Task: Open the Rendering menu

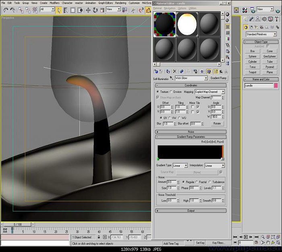Action: pos(121,3)
